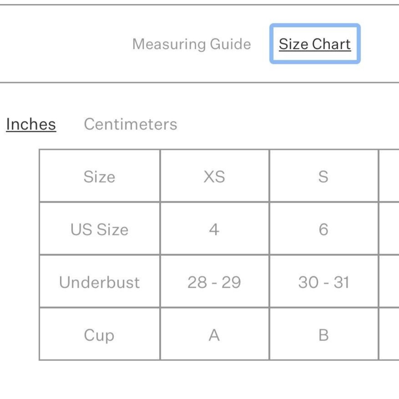Click the empty cell right of cup B
Viewport: 399px width, 399px height.
[389, 334]
